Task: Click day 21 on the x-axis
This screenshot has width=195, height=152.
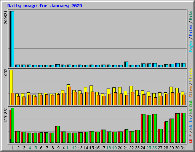Action: (126, 148)
